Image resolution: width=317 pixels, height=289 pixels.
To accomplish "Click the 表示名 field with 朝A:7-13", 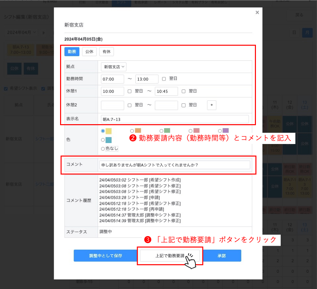I will tap(174, 119).
